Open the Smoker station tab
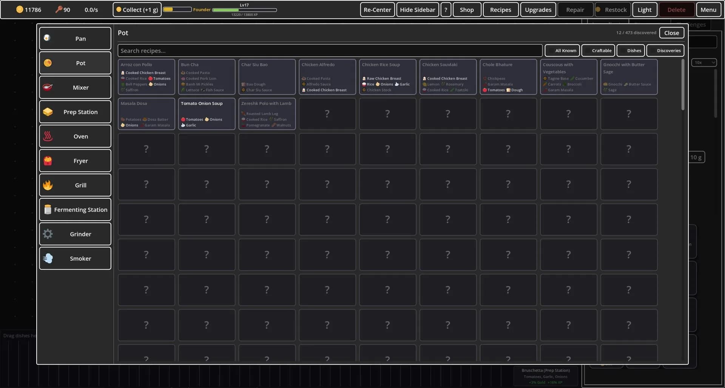The width and height of the screenshot is (725, 388). (x=75, y=258)
